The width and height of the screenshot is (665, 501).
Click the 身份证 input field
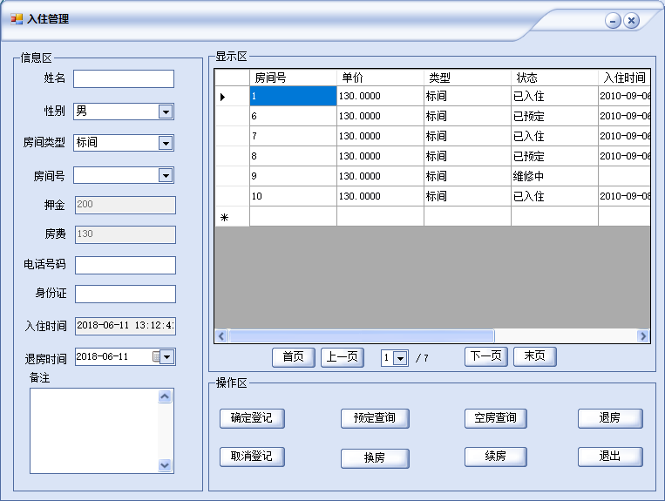[x=126, y=294]
